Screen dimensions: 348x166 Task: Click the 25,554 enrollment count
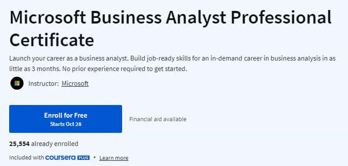[x=19, y=144]
